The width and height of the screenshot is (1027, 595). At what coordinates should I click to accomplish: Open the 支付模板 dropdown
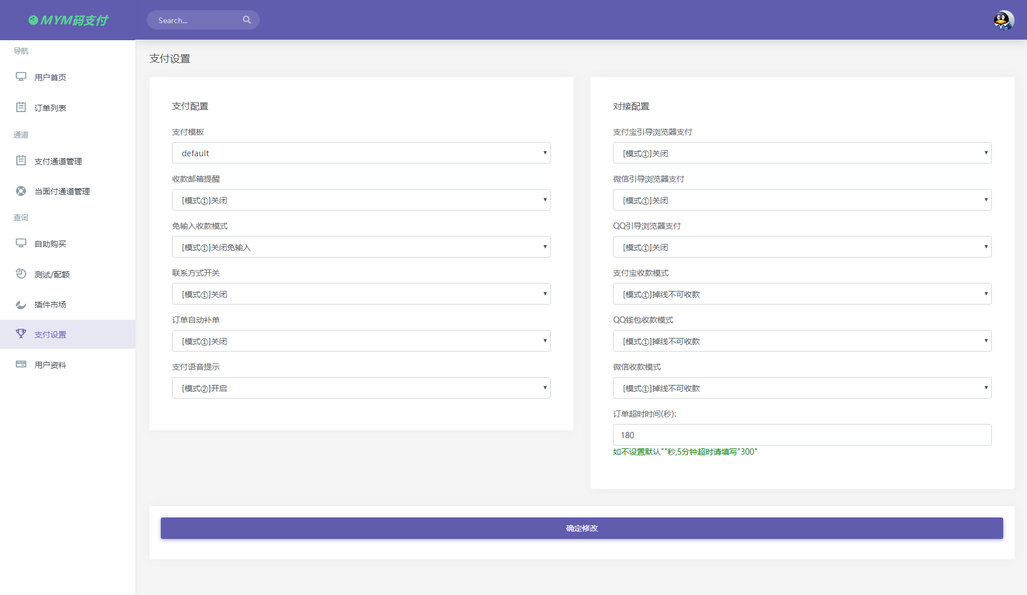361,153
